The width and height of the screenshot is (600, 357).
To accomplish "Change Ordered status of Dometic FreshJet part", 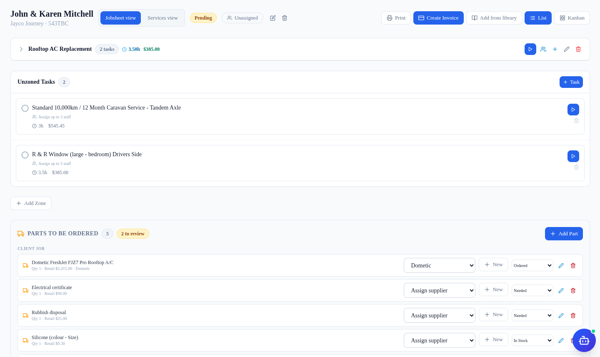I will [x=532, y=265].
